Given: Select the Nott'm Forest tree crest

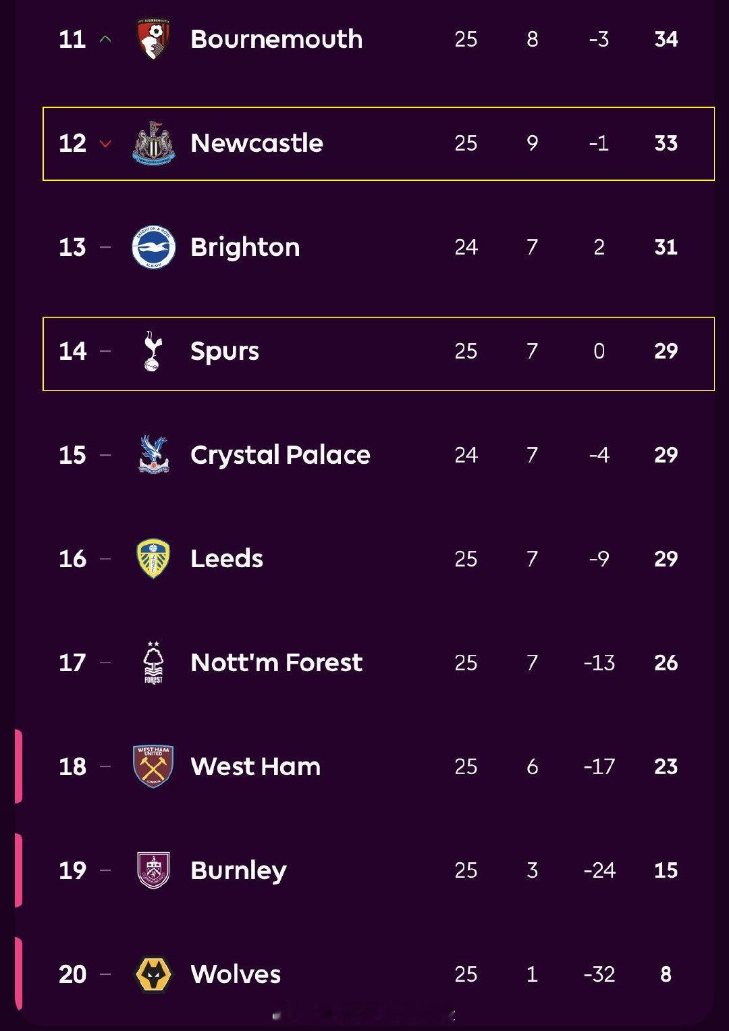Looking at the screenshot, I should point(153,662).
